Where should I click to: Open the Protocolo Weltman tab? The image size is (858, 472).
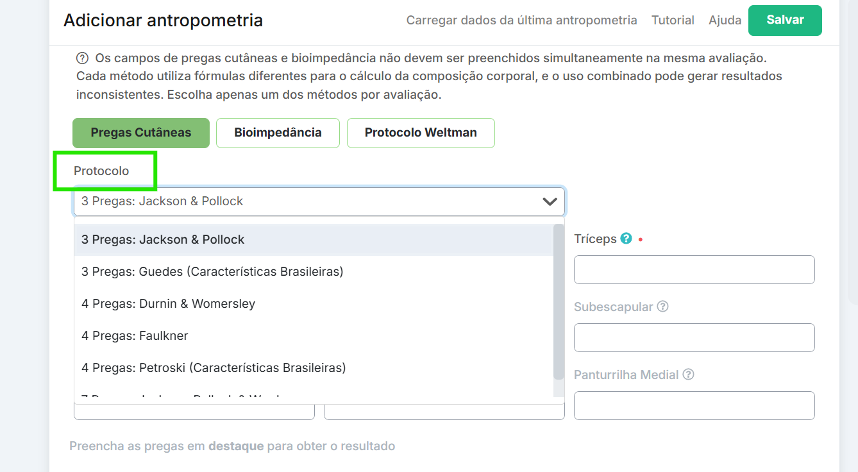pyautogui.click(x=421, y=133)
